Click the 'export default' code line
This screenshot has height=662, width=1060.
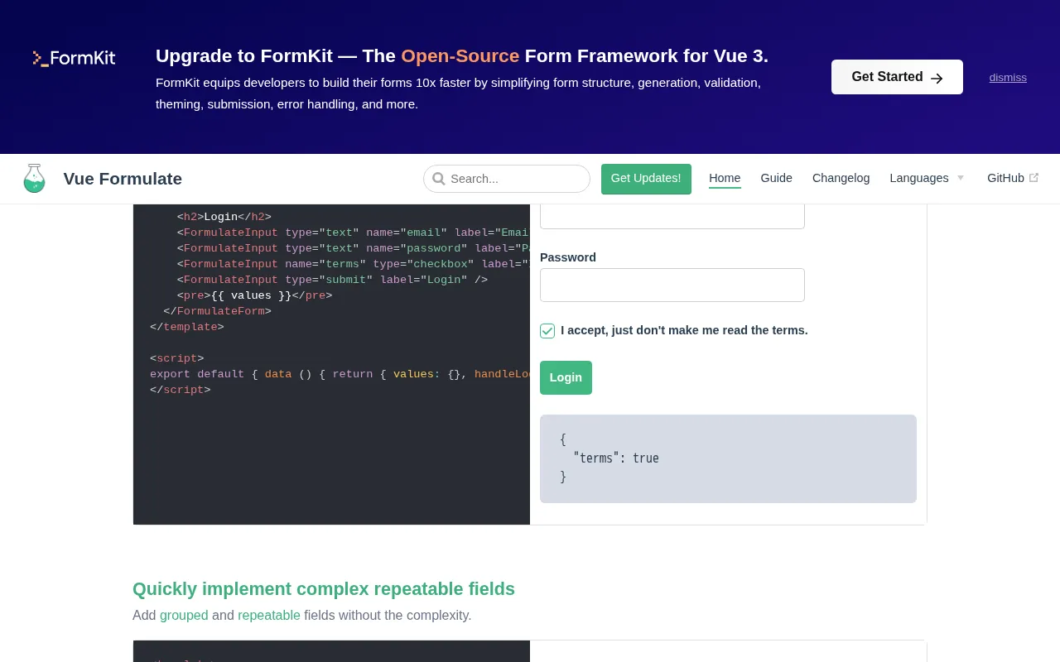pos(340,374)
